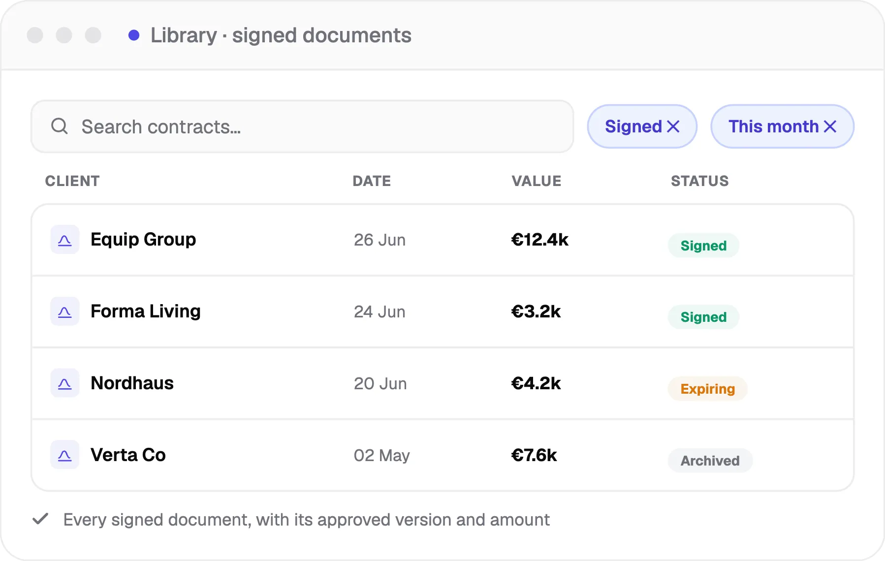Viewport: 885px width, 561px height.
Task: Select the Signed filter chip label
Action: 633,126
